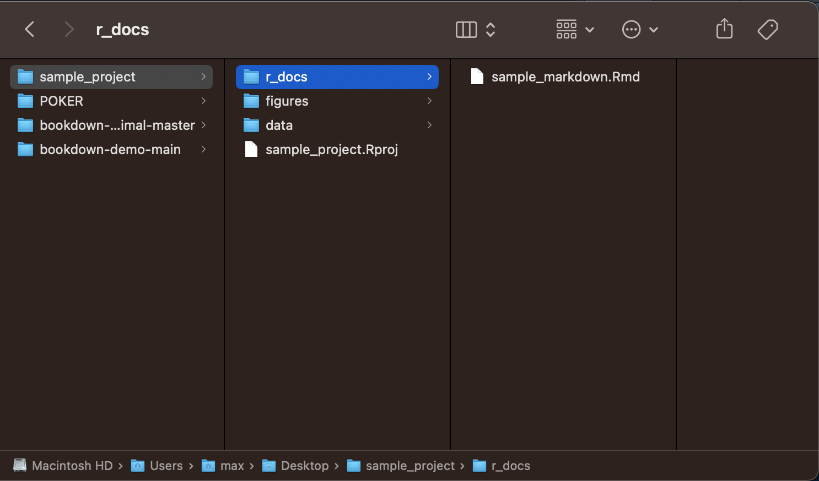Image resolution: width=819 pixels, height=481 pixels.
Task: Open the ellipsis Action menu
Action: 639,30
